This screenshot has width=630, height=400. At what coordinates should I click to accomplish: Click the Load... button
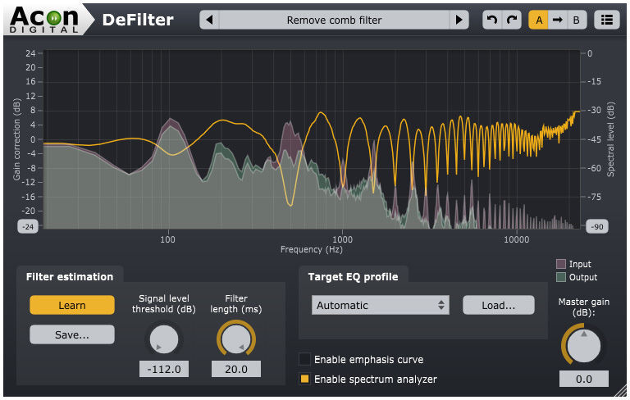pos(498,305)
